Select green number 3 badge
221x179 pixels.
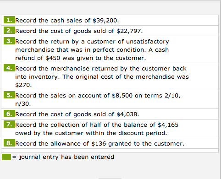click(9, 41)
